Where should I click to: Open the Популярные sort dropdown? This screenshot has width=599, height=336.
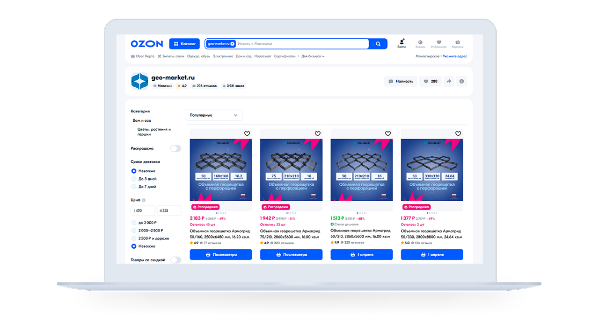coord(214,115)
